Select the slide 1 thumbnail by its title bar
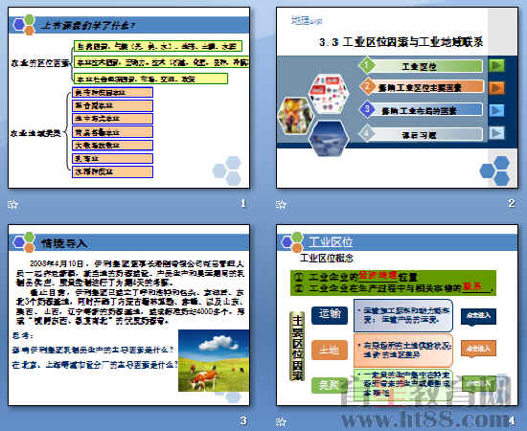The width and height of the screenshot is (527, 431). pyautogui.click(x=129, y=25)
